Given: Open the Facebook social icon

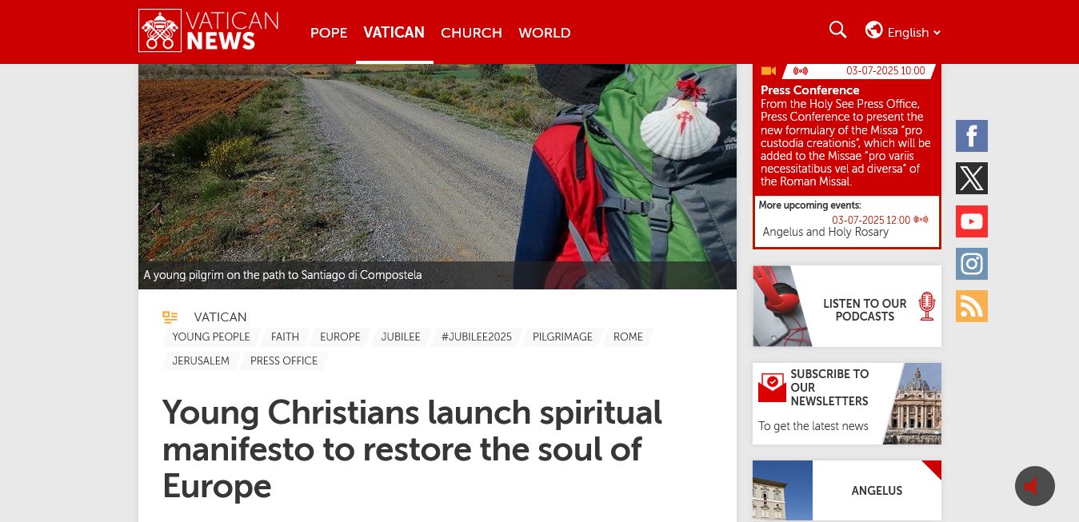Looking at the screenshot, I should click(x=972, y=136).
